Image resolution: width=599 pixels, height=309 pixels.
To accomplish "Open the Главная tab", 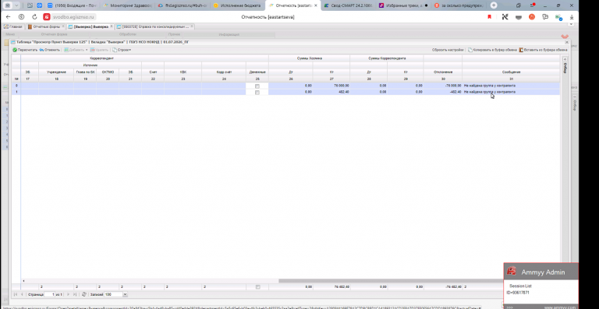I will pos(13,26).
